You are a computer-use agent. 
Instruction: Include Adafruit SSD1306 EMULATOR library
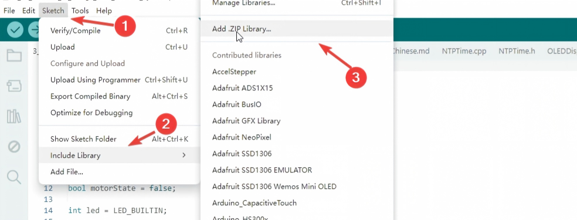click(297, 170)
